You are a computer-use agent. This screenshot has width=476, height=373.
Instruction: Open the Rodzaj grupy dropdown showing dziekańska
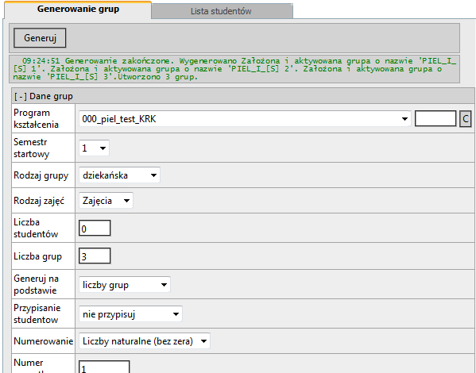[119, 175]
